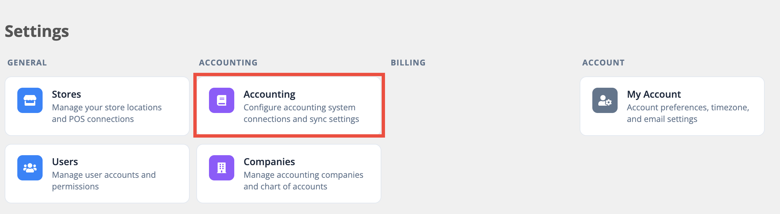Open the Stores settings title
The width and height of the screenshot is (780, 214).
tap(67, 94)
